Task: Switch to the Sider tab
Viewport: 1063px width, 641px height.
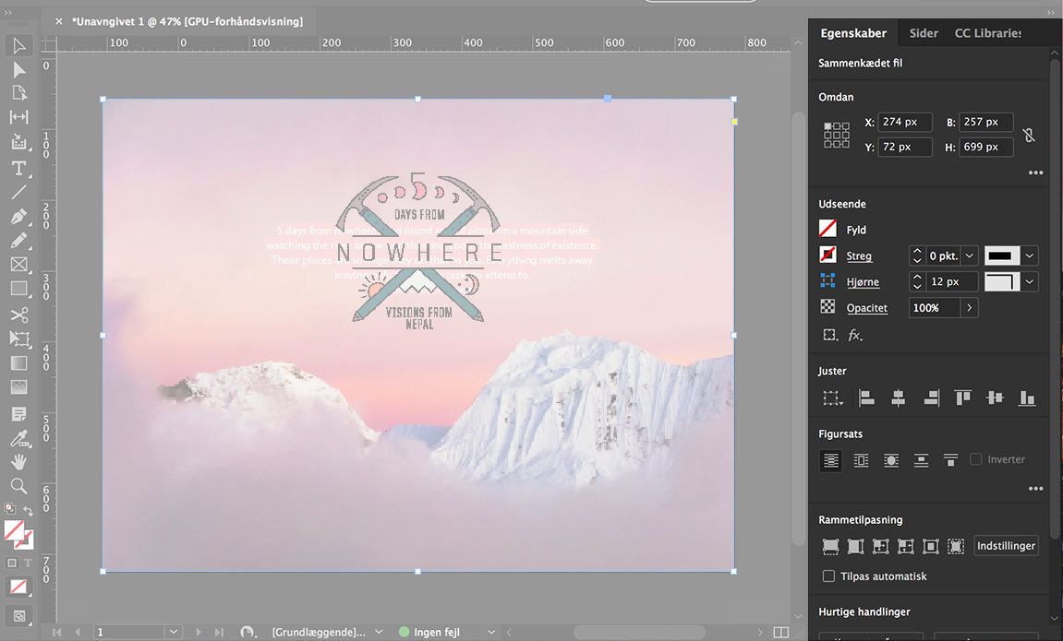Action: 924,33
